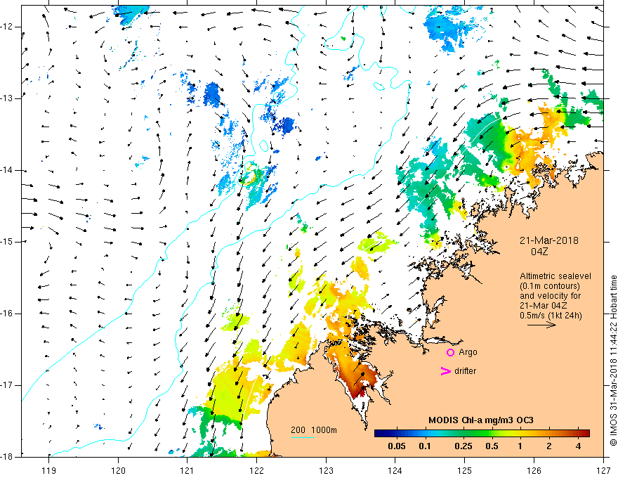Click the longitude axis label '119'
Screen dimensions: 618x478
pos(49,470)
